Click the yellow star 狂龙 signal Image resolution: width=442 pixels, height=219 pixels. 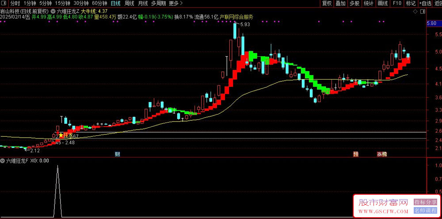pyautogui.click(x=61, y=135)
